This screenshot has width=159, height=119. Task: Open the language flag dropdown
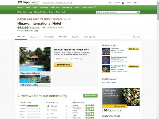point(136,3)
